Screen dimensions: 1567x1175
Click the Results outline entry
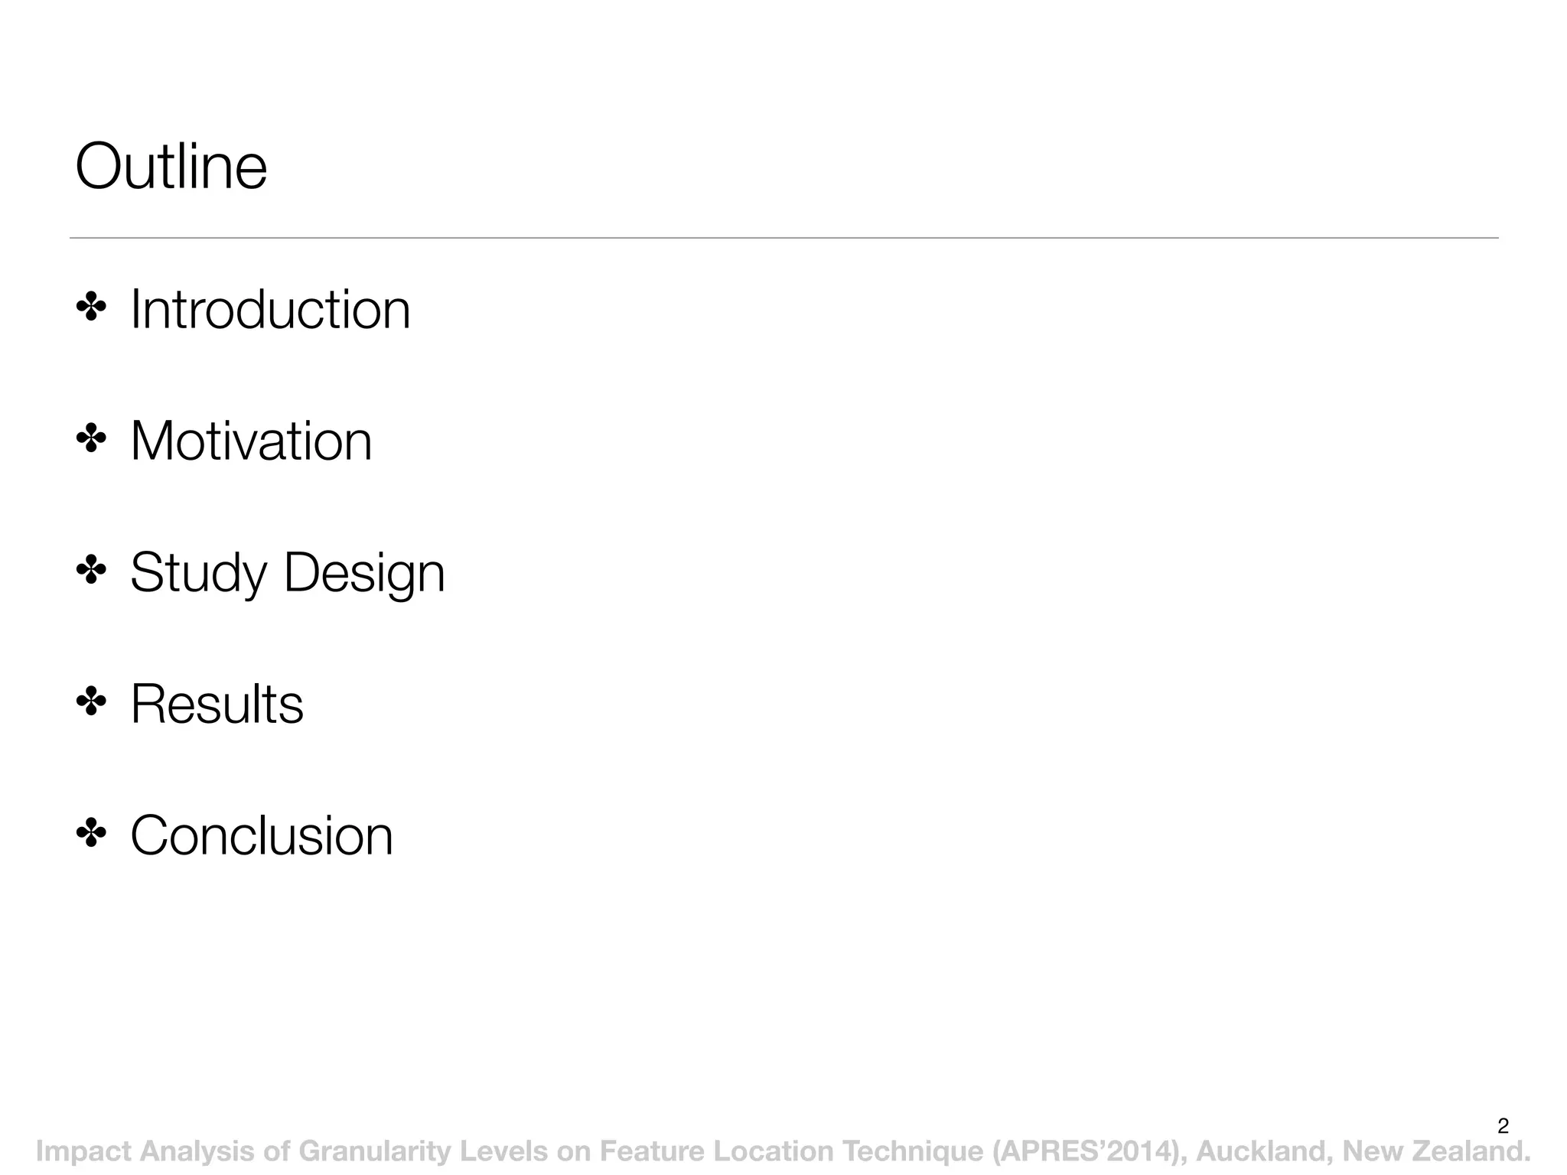217,704
